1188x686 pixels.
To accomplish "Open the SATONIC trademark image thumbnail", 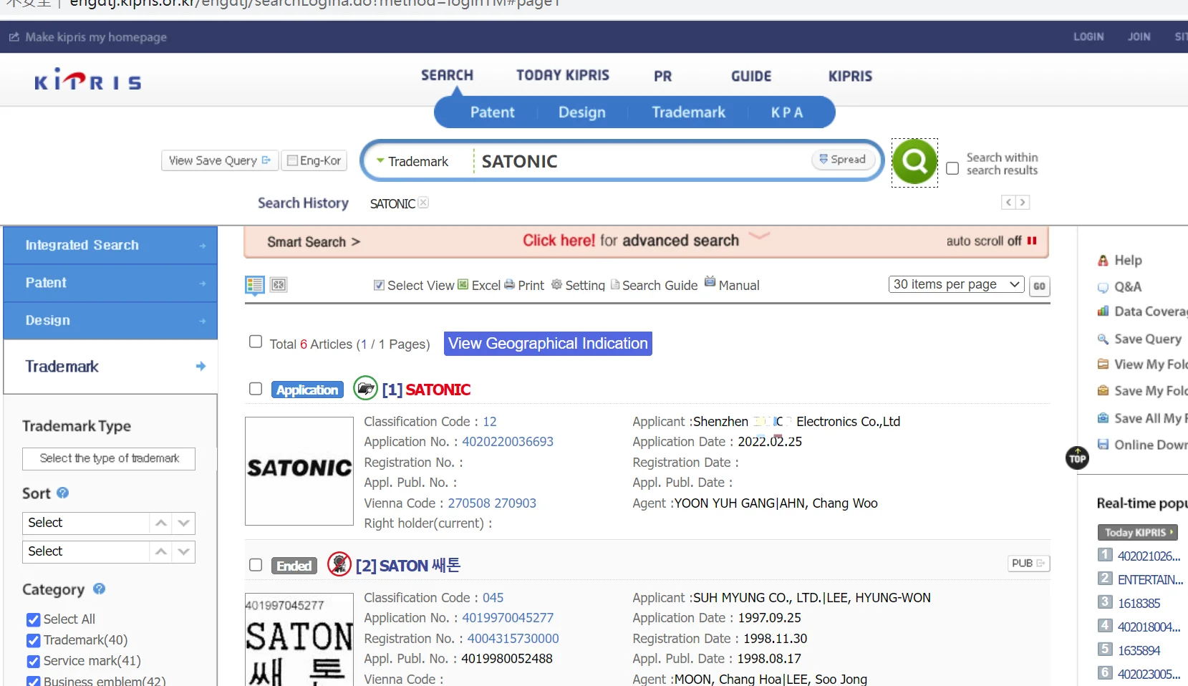I will tap(299, 470).
